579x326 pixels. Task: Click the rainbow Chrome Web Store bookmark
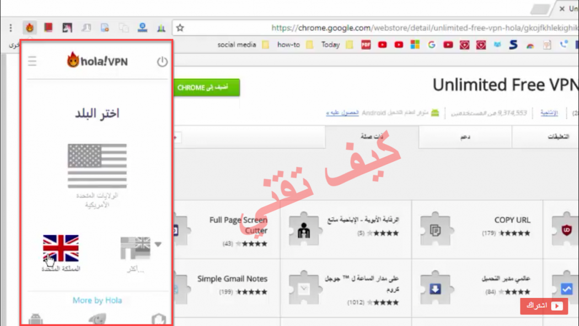530,45
